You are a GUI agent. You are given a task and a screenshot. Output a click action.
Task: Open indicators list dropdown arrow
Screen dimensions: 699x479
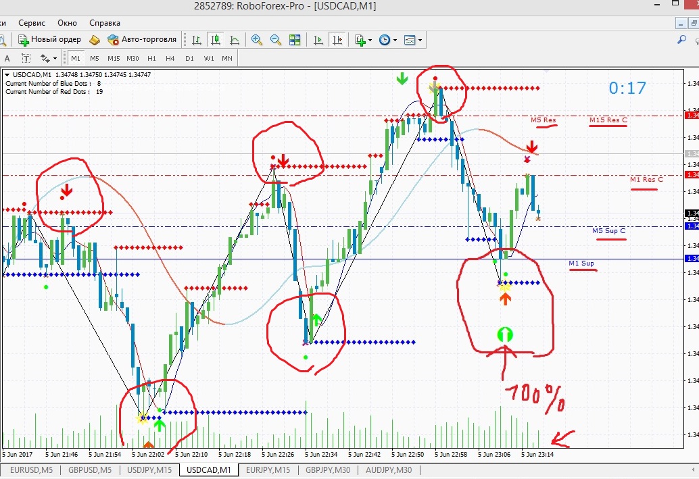[370, 40]
